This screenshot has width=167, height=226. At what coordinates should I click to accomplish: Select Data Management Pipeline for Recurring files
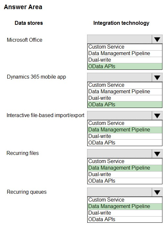coord(125,168)
